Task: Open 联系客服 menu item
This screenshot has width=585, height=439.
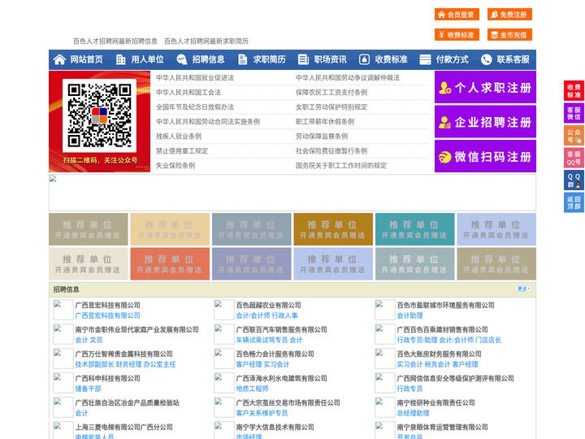Action: [x=513, y=59]
